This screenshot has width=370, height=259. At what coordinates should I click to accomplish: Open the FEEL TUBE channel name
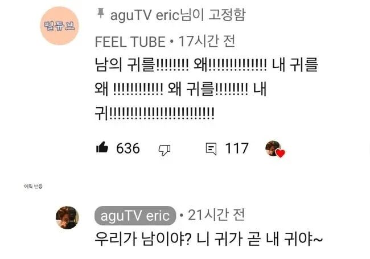pos(130,42)
